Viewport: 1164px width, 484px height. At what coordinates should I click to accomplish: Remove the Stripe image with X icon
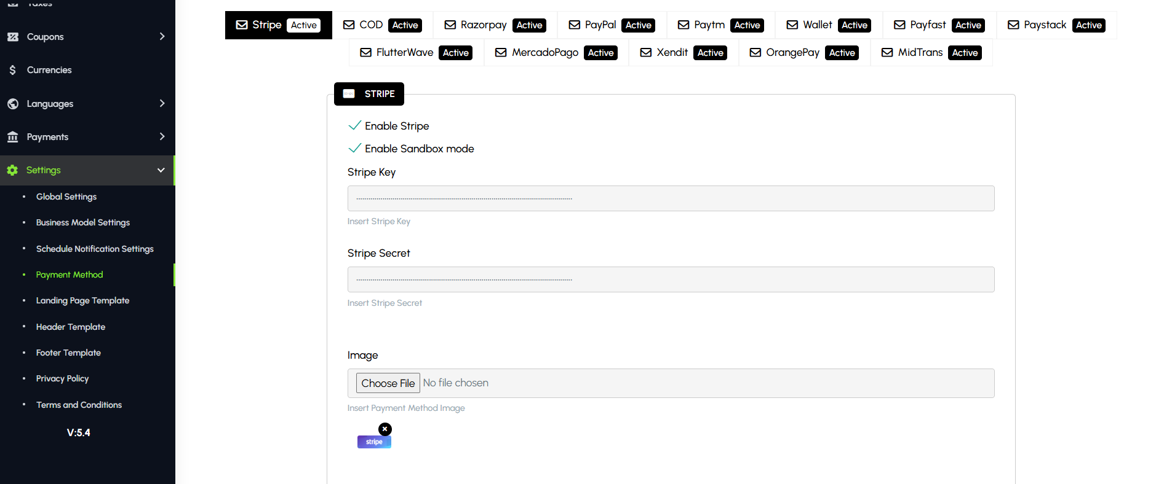coord(385,429)
